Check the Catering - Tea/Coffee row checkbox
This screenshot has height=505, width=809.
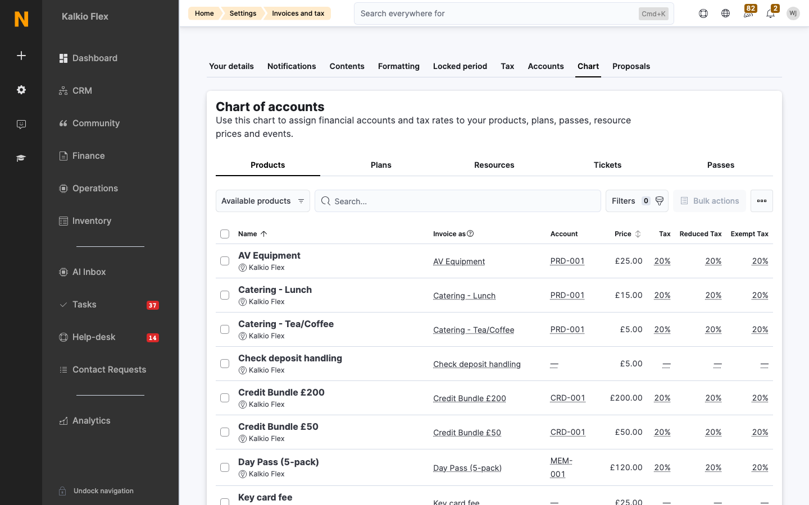click(x=225, y=329)
